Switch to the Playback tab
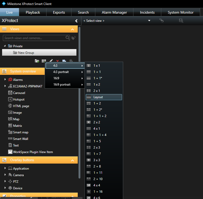203x199 pixels. click(x=33, y=12)
